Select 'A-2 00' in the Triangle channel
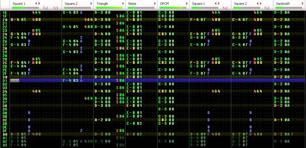The width and height of the screenshot is (306, 148). (103, 120)
